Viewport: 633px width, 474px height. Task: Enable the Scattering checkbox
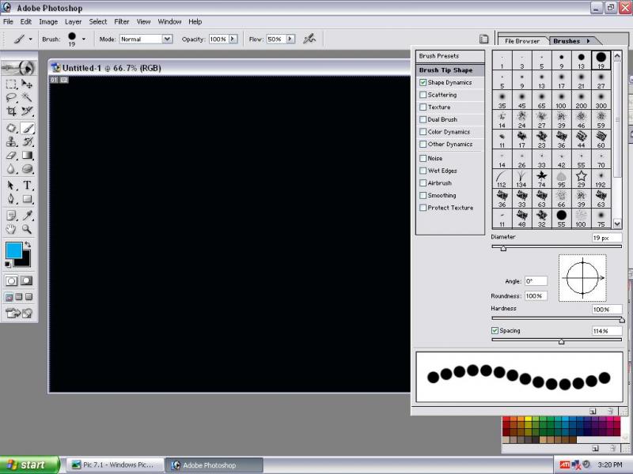click(423, 95)
